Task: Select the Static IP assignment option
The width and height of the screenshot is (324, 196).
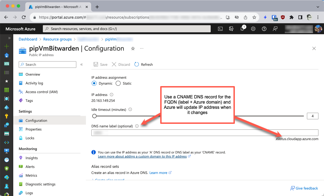Action: 118,83
